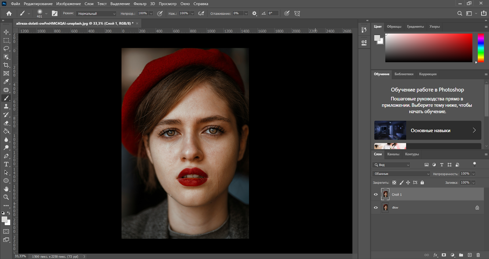Toggle pressure for opacity button
The image size is (489, 259).
coord(160,13)
